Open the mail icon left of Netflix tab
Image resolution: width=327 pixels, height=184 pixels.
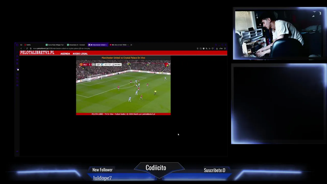21,45
